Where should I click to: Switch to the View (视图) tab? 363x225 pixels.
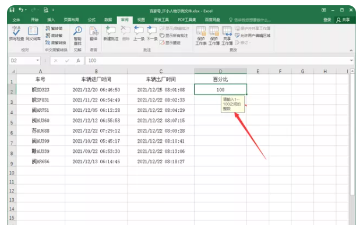click(141, 20)
